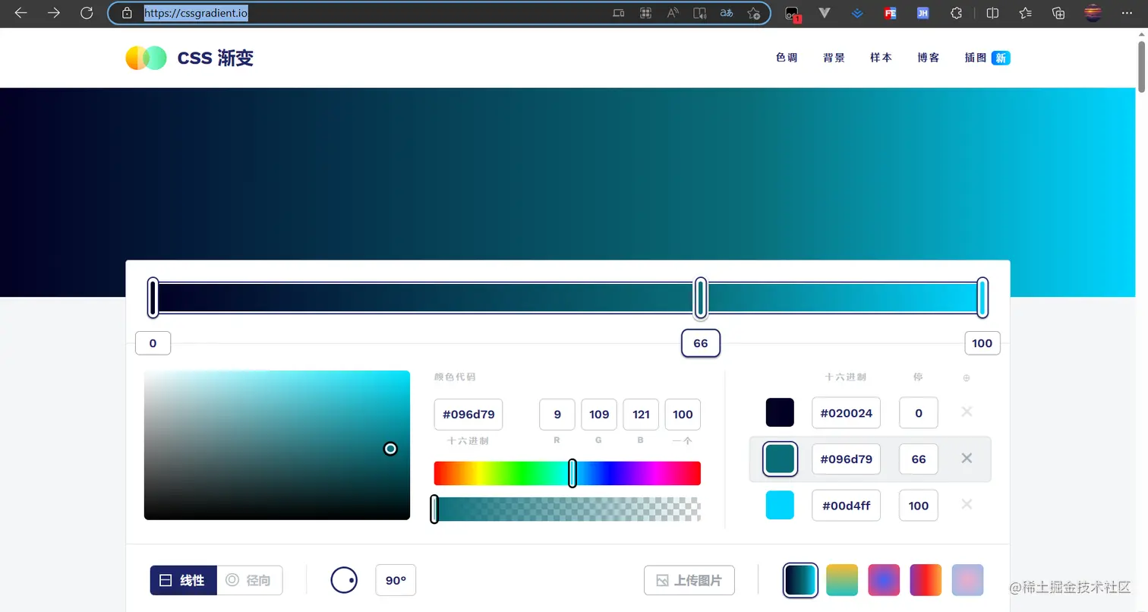Viewport: 1148px width, 612px height.
Task: Go back to the previous page
Action: (x=20, y=13)
